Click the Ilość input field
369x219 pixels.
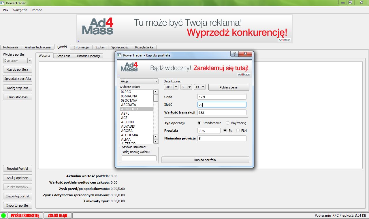pos(222,105)
